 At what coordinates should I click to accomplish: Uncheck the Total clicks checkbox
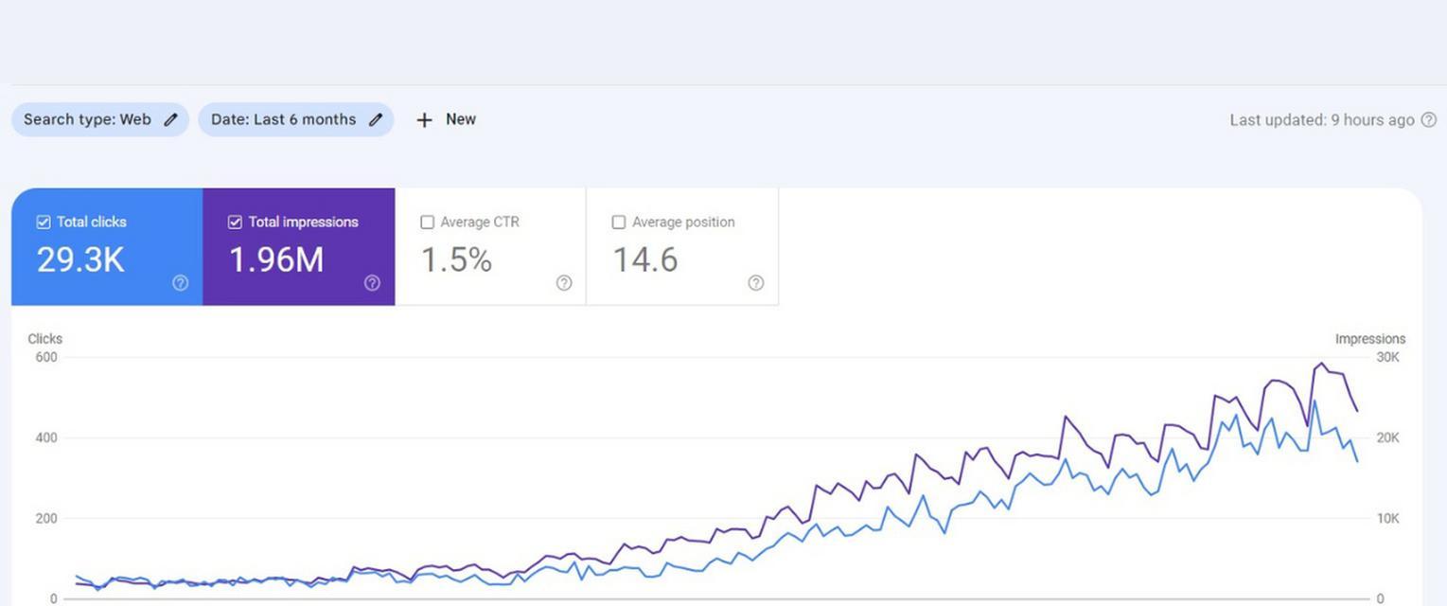click(44, 223)
